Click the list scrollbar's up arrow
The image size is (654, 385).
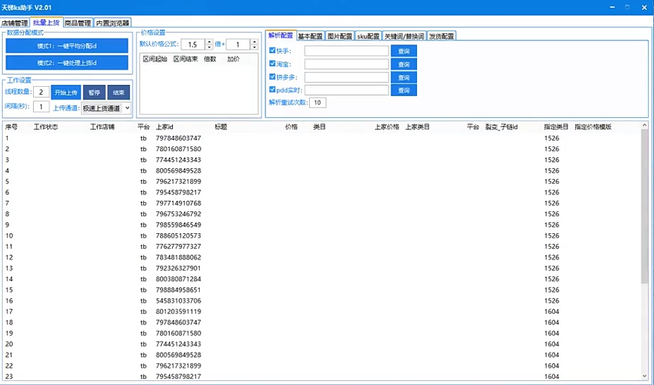(645, 125)
